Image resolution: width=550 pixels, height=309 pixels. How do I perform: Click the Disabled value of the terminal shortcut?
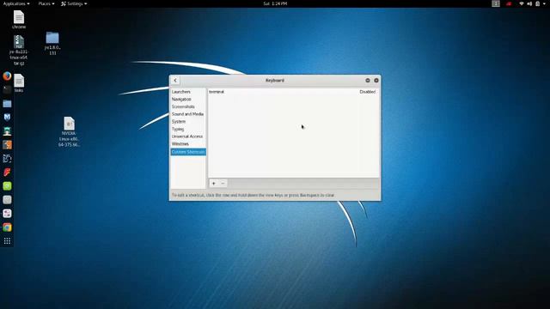(x=367, y=92)
